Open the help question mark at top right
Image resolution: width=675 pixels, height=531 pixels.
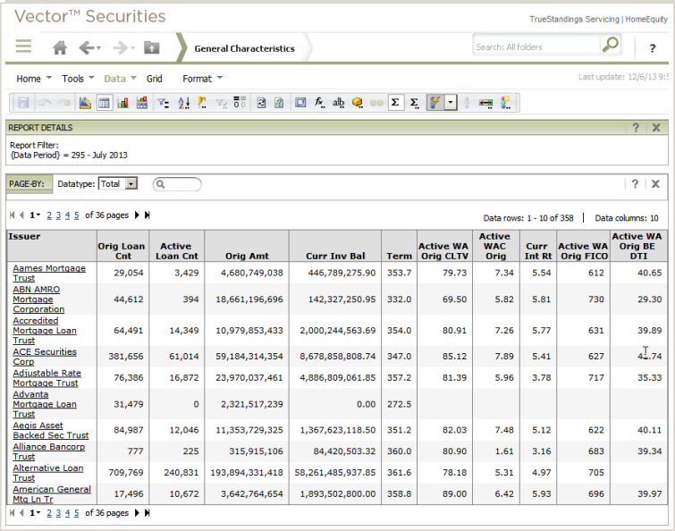tap(653, 48)
